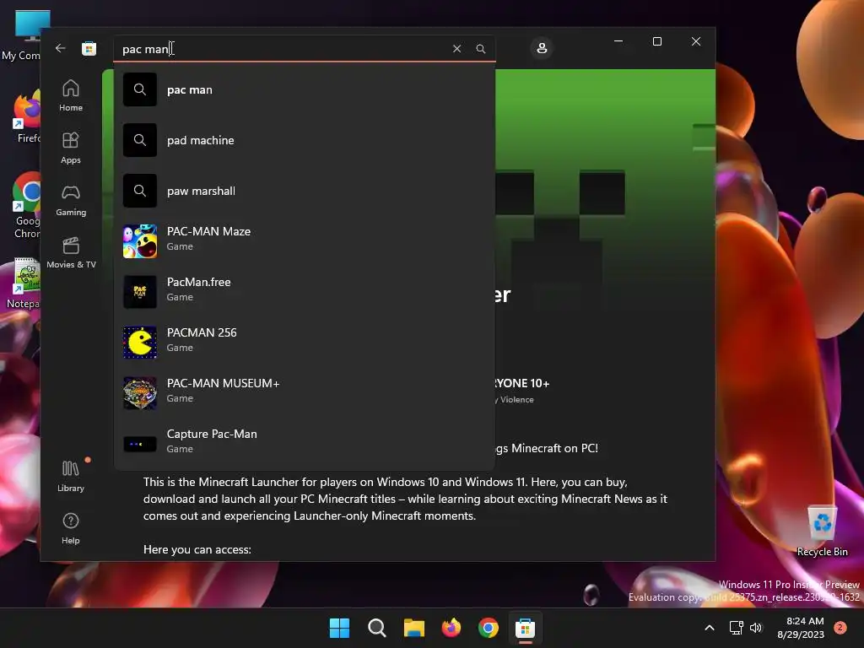This screenshot has height=648, width=864.
Task: Open the Home section in sidebar
Action: click(71, 95)
